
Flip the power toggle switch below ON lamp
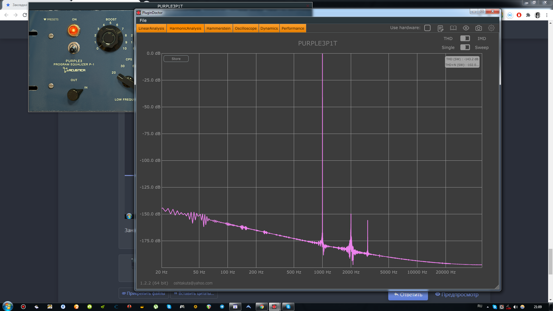point(74,48)
